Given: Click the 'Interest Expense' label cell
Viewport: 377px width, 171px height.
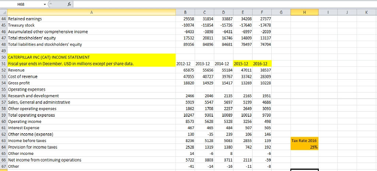Looking at the screenshot, I should coord(91,128).
